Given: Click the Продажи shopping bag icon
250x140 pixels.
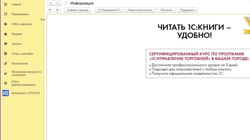Looking at the screenshot, I should point(6,34).
